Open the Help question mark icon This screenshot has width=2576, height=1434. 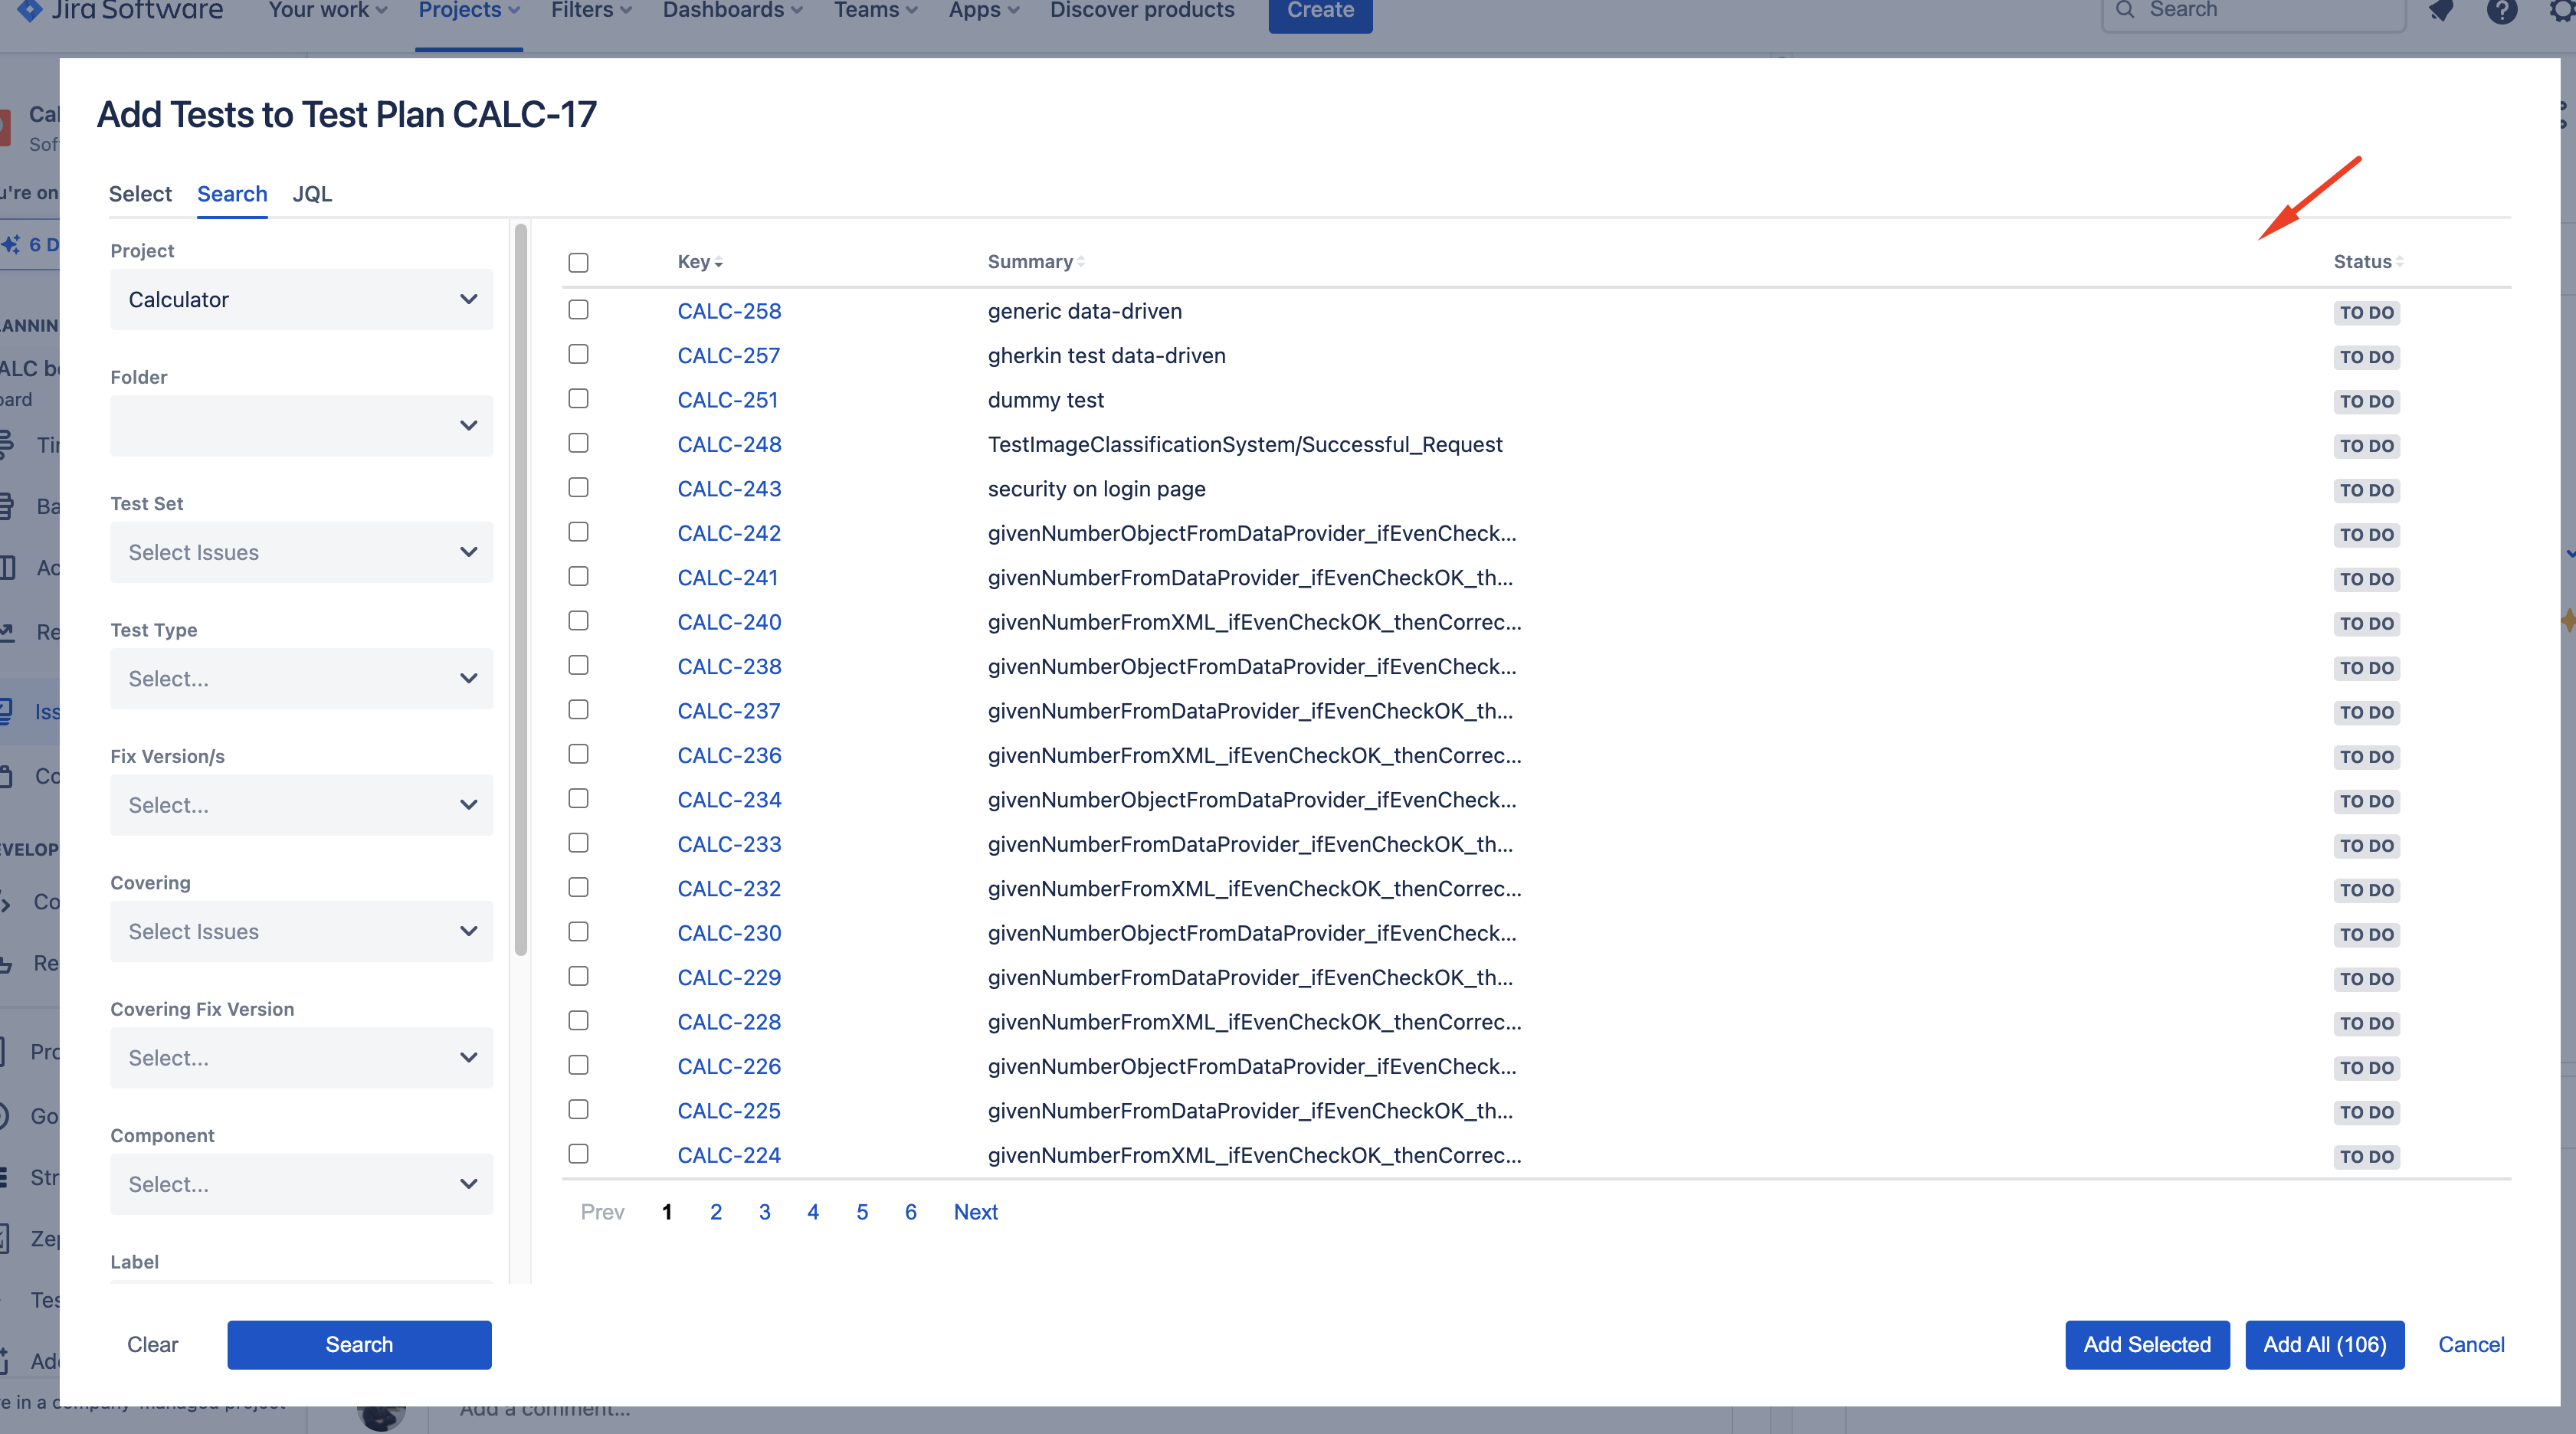[2503, 11]
